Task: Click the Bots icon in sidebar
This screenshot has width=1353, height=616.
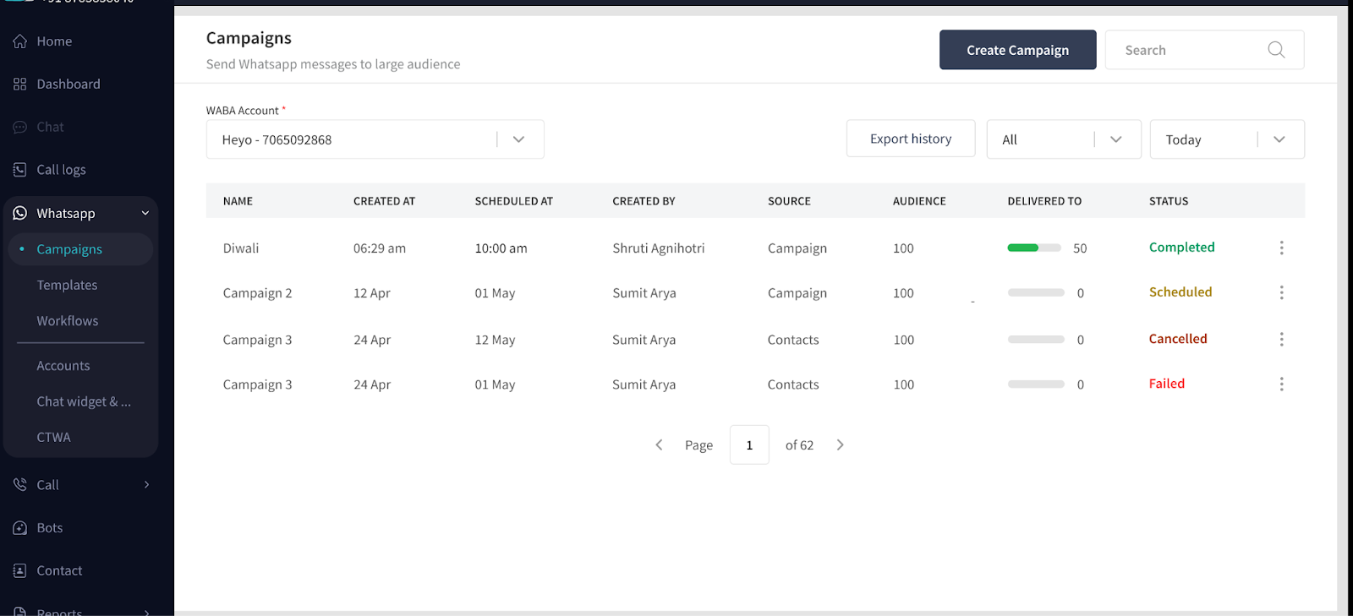Action: (20, 528)
